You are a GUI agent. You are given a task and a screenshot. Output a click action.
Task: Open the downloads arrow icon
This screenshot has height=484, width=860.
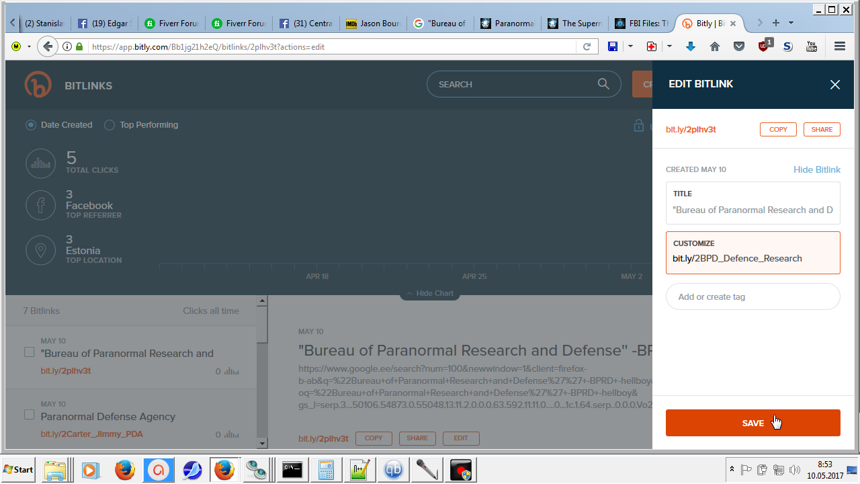[690, 46]
